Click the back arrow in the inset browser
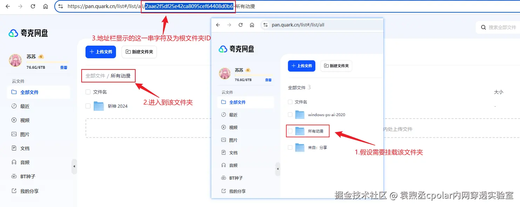Image resolution: width=520 pixels, height=207 pixels. click(x=218, y=25)
